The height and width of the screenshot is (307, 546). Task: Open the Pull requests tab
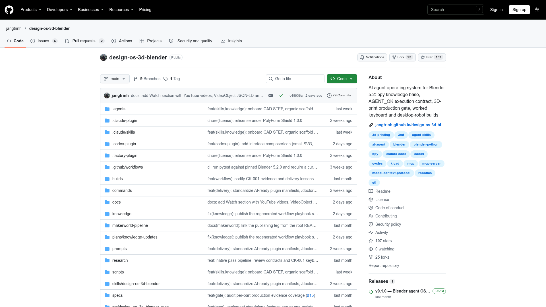[x=84, y=41]
